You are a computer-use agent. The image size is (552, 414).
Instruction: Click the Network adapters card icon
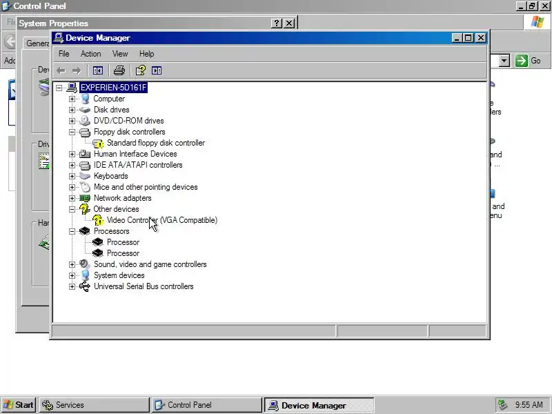(x=85, y=198)
